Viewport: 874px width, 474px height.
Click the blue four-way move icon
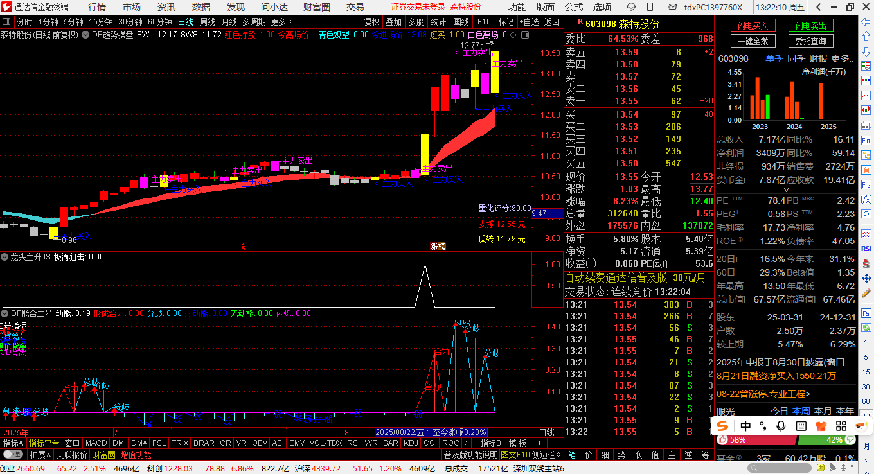[866, 277]
